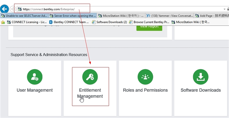
Task: Open Software Downloads (2) bookmark
Action: tap(110, 22)
